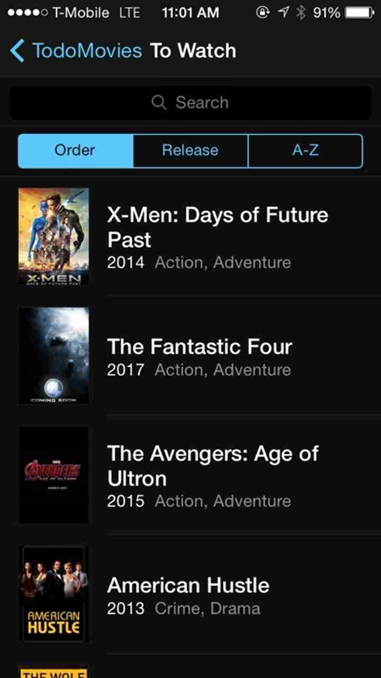
Task: Tap the location services arrow icon
Action: 284,12
